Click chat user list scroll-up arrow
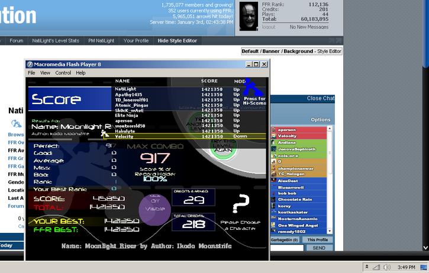This screenshot has width=429, height=273. (x=330, y=128)
